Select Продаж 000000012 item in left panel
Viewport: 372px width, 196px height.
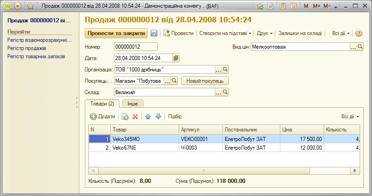(x=39, y=20)
